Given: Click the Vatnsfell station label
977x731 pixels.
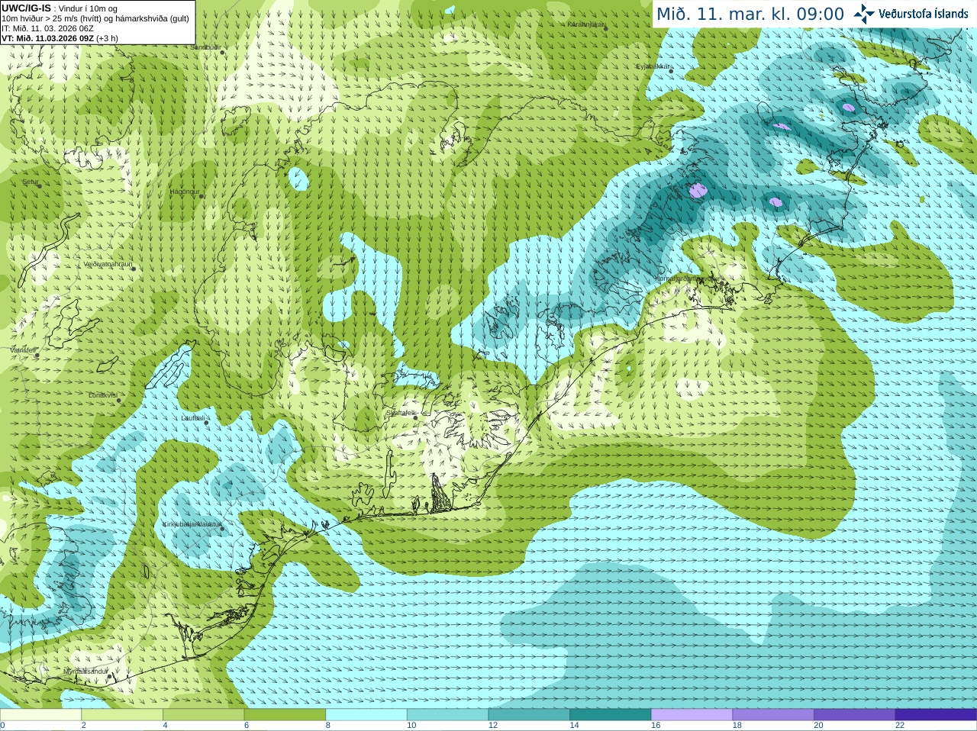Looking at the screenshot, I should click(x=23, y=350).
